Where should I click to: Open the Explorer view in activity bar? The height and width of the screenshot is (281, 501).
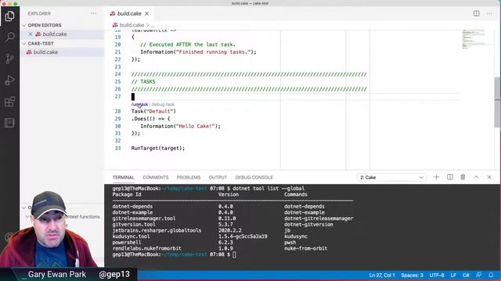coord(9,16)
